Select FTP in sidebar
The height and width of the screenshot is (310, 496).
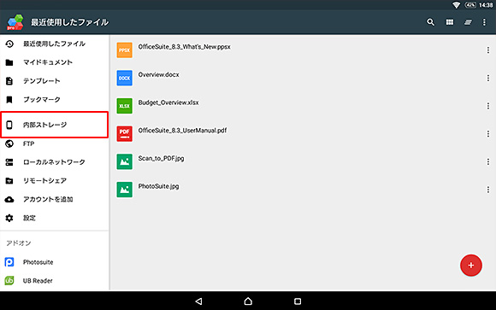tap(55, 143)
